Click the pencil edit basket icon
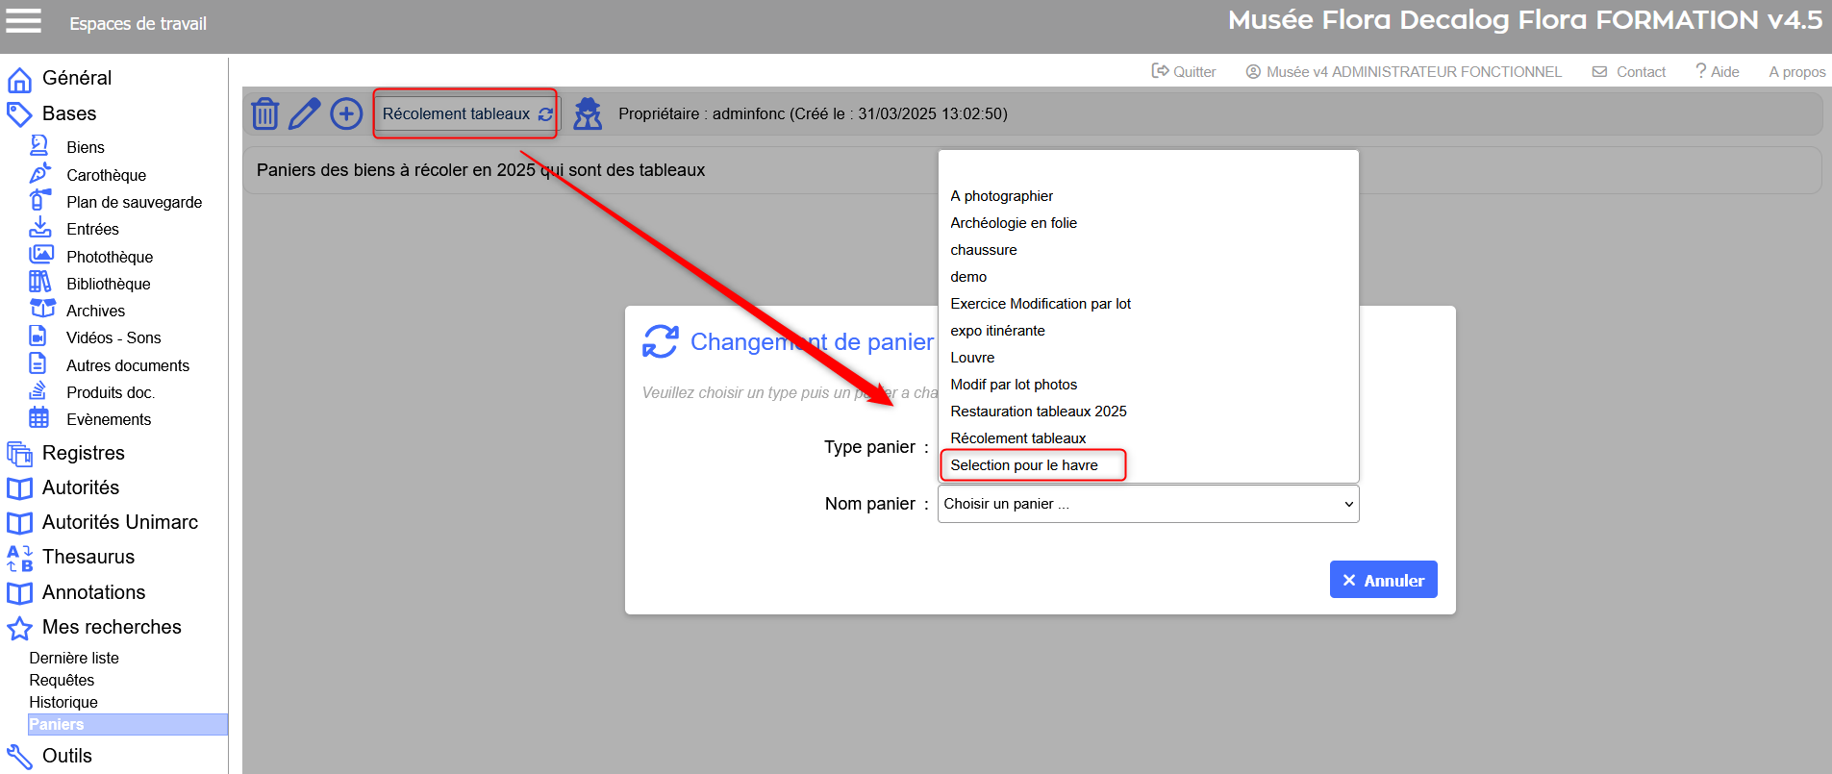This screenshot has width=1832, height=774. click(x=305, y=113)
